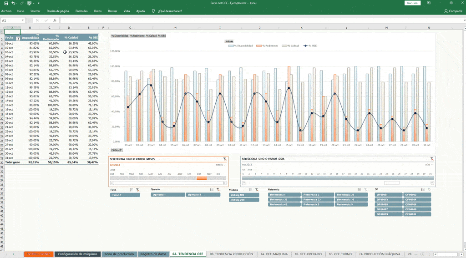Click the cancel entry X in the formula bar
The width and height of the screenshot is (466, 258).
[x=37, y=20]
